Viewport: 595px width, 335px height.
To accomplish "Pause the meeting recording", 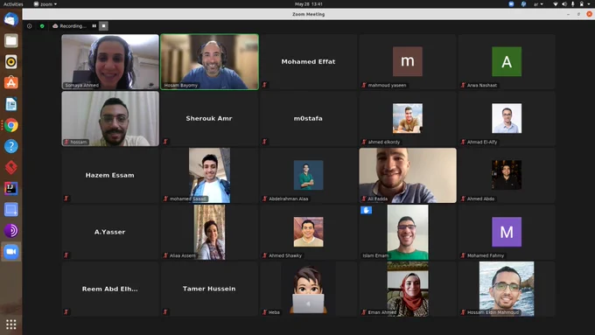I will (x=94, y=26).
